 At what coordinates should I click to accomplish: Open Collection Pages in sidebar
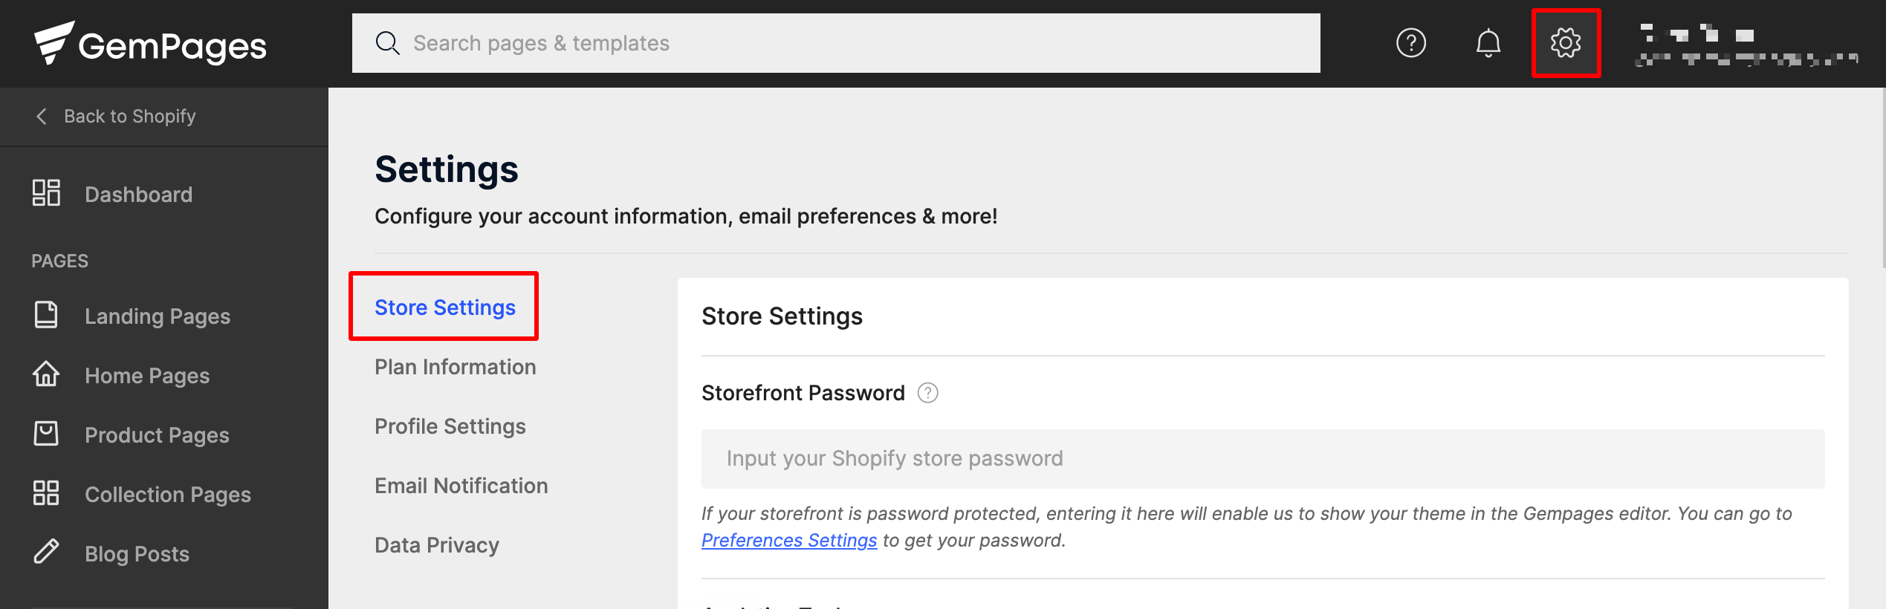click(x=168, y=495)
